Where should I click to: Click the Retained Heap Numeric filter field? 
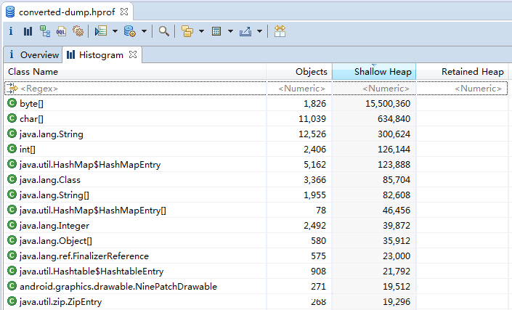pyautogui.click(x=463, y=89)
